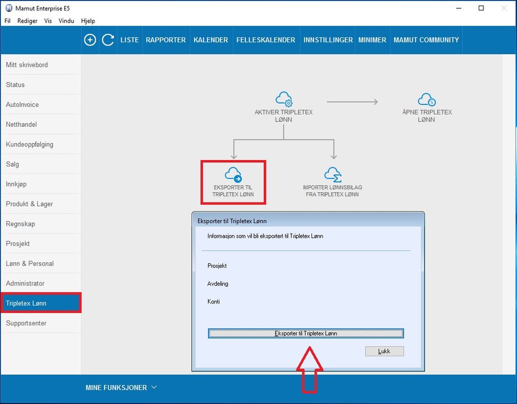Click the Mamut app logo in title bar
The width and height of the screenshot is (517, 404).
point(9,8)
